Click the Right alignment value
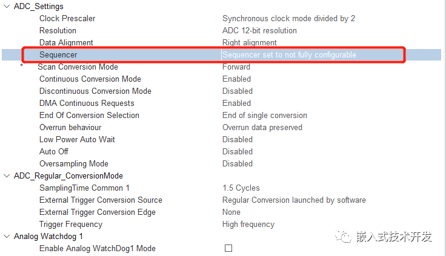The image size is (446, 256). (x=250, y=42)
